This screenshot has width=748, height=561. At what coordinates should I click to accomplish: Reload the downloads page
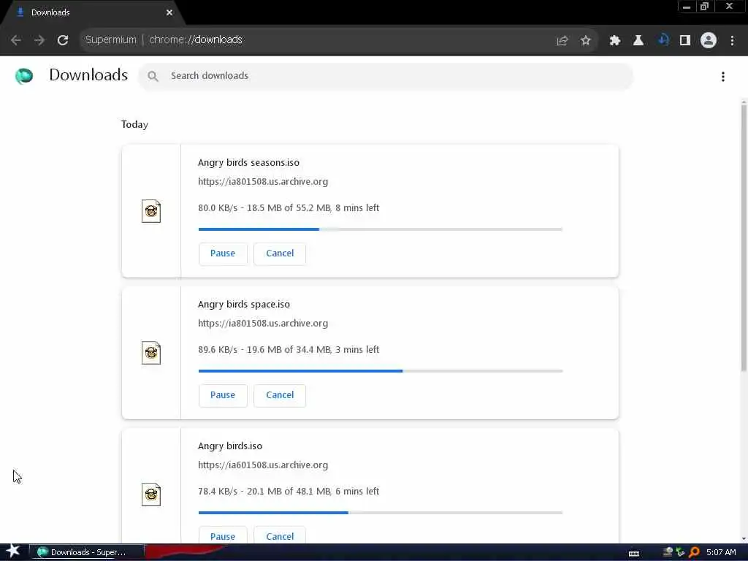point(63,40)
